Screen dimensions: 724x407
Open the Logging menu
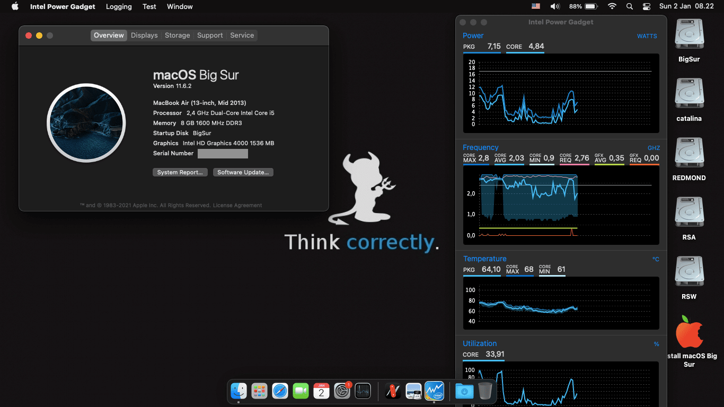(x=119, y=6)
